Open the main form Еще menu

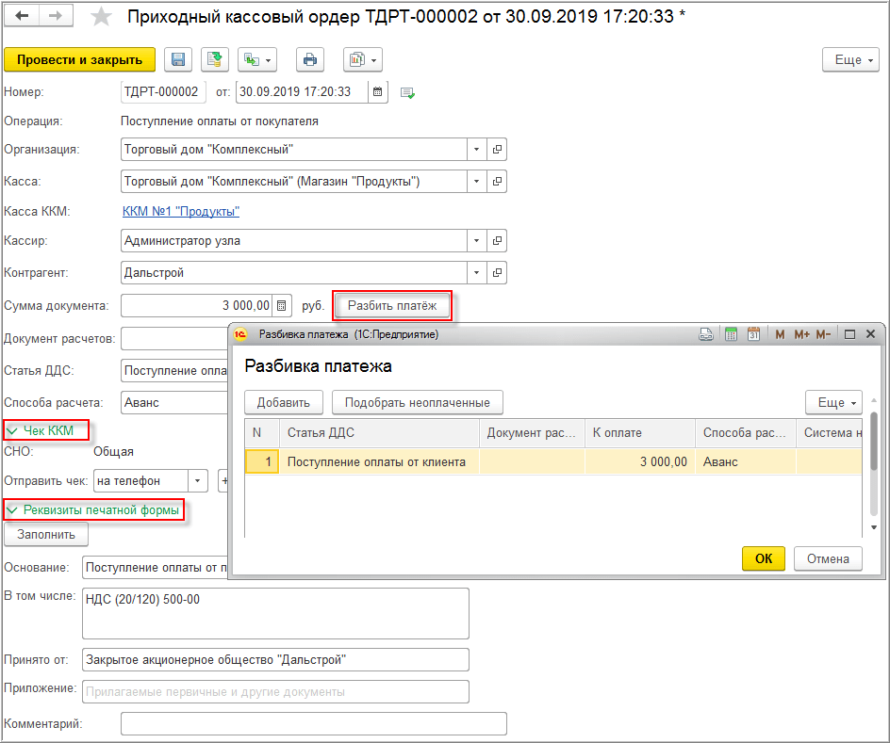(x=850, y=60)
